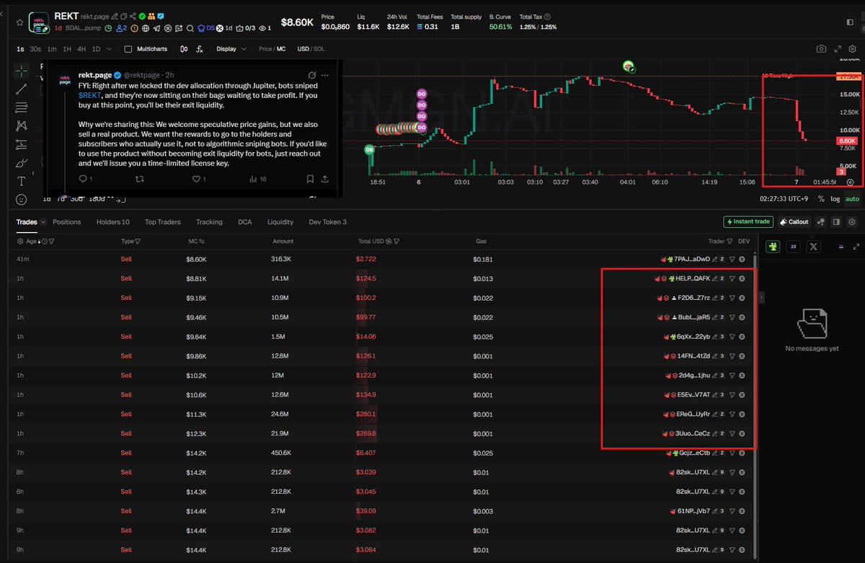
Task: Switch to the Liquidity tab
Action: pos(280,222)
